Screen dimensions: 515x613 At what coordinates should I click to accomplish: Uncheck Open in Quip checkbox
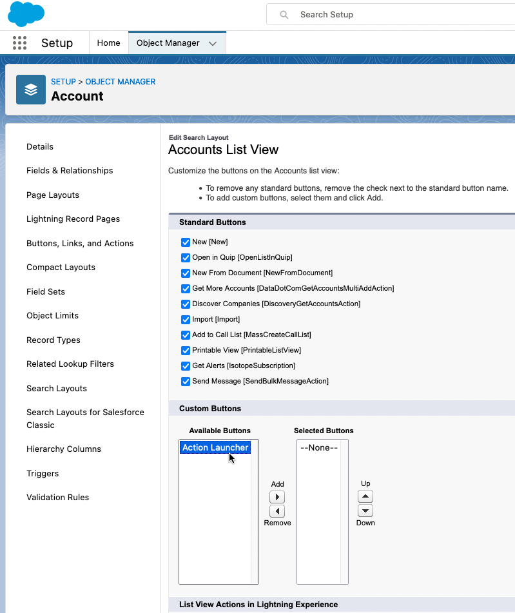pos(186,258)
